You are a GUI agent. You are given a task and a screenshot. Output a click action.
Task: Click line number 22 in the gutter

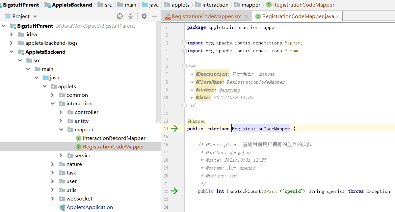click(166, 191)
